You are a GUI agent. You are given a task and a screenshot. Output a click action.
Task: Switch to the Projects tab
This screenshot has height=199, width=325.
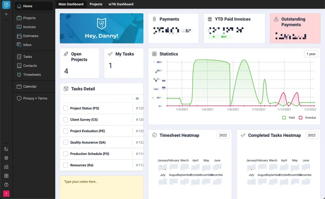[x=96, y=4]
